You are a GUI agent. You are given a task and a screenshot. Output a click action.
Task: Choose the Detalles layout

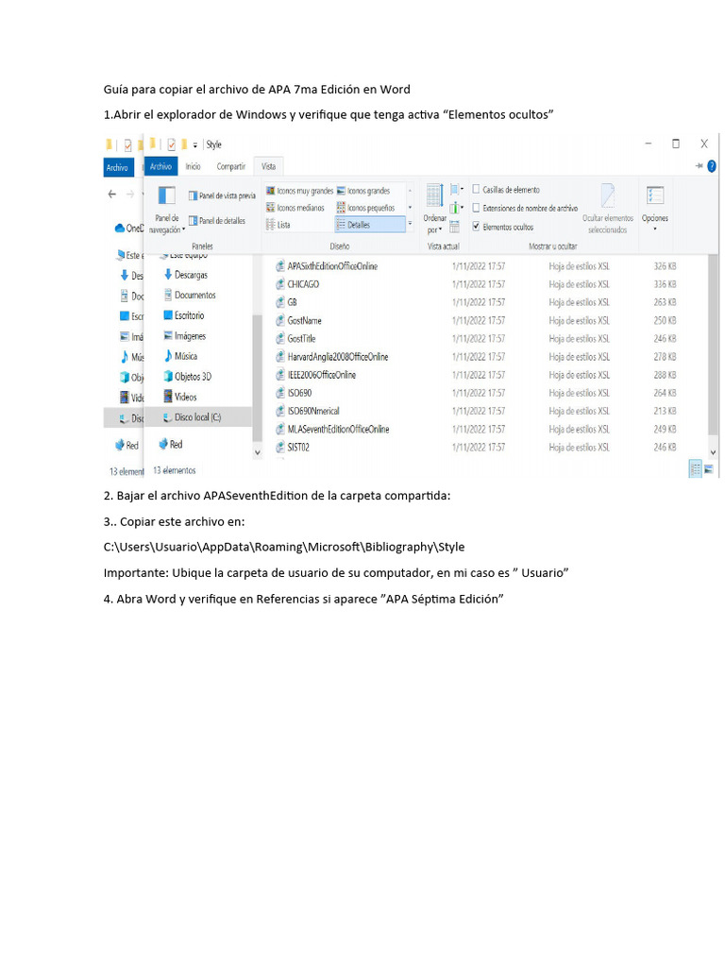(370, 225)
